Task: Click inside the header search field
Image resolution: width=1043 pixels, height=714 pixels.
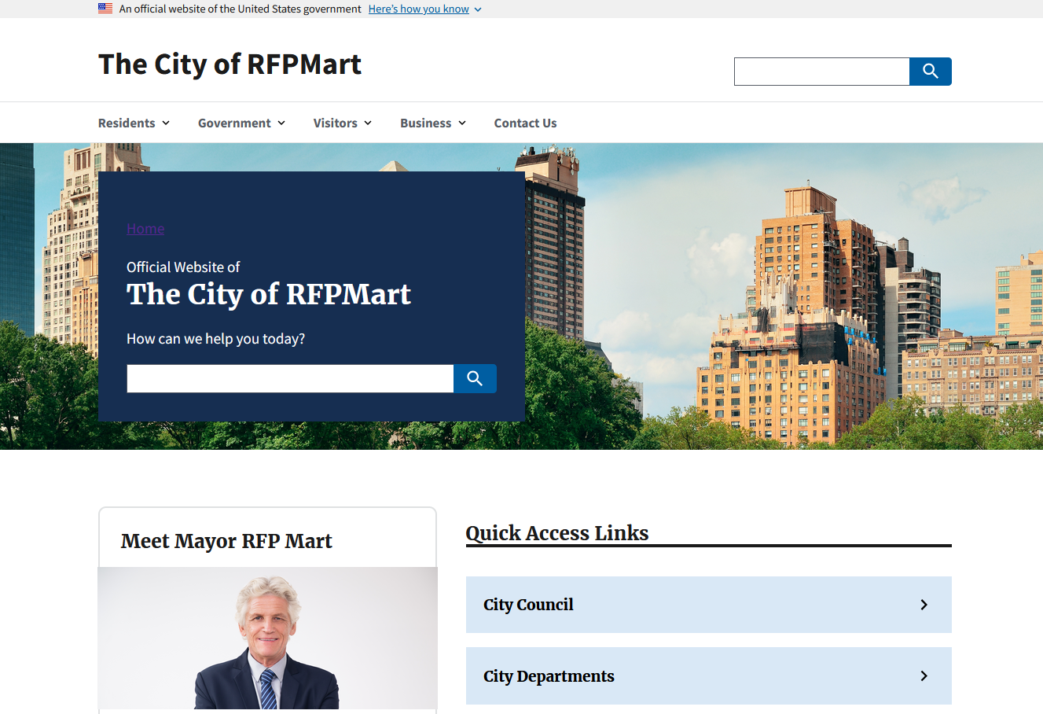Action: click(x=821, y=71)
